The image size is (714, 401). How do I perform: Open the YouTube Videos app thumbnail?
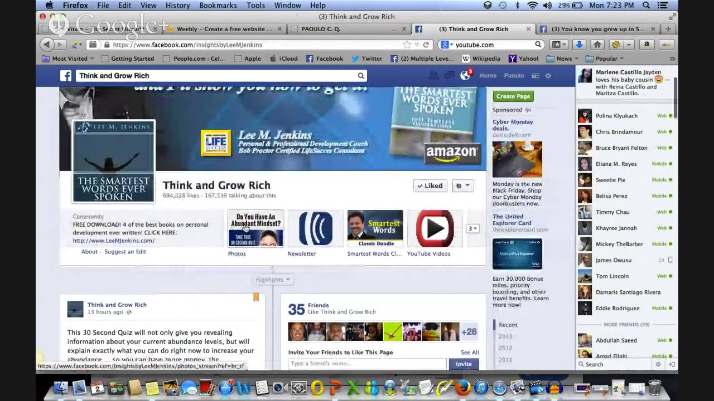click(435, 228)
